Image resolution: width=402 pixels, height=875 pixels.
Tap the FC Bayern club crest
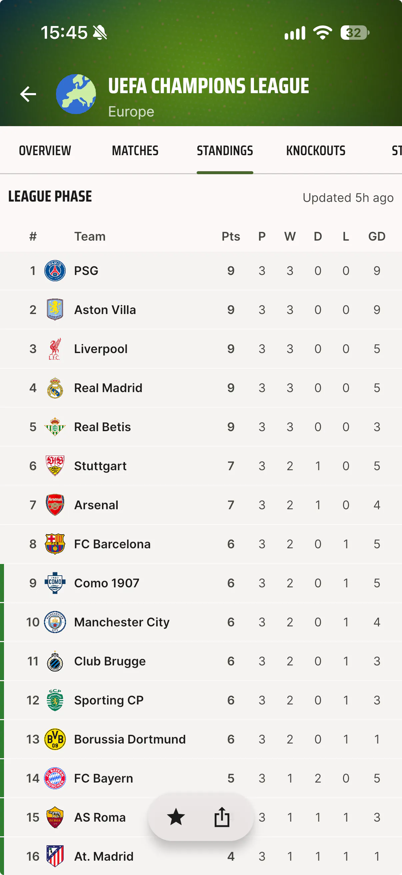click(55, 778)
